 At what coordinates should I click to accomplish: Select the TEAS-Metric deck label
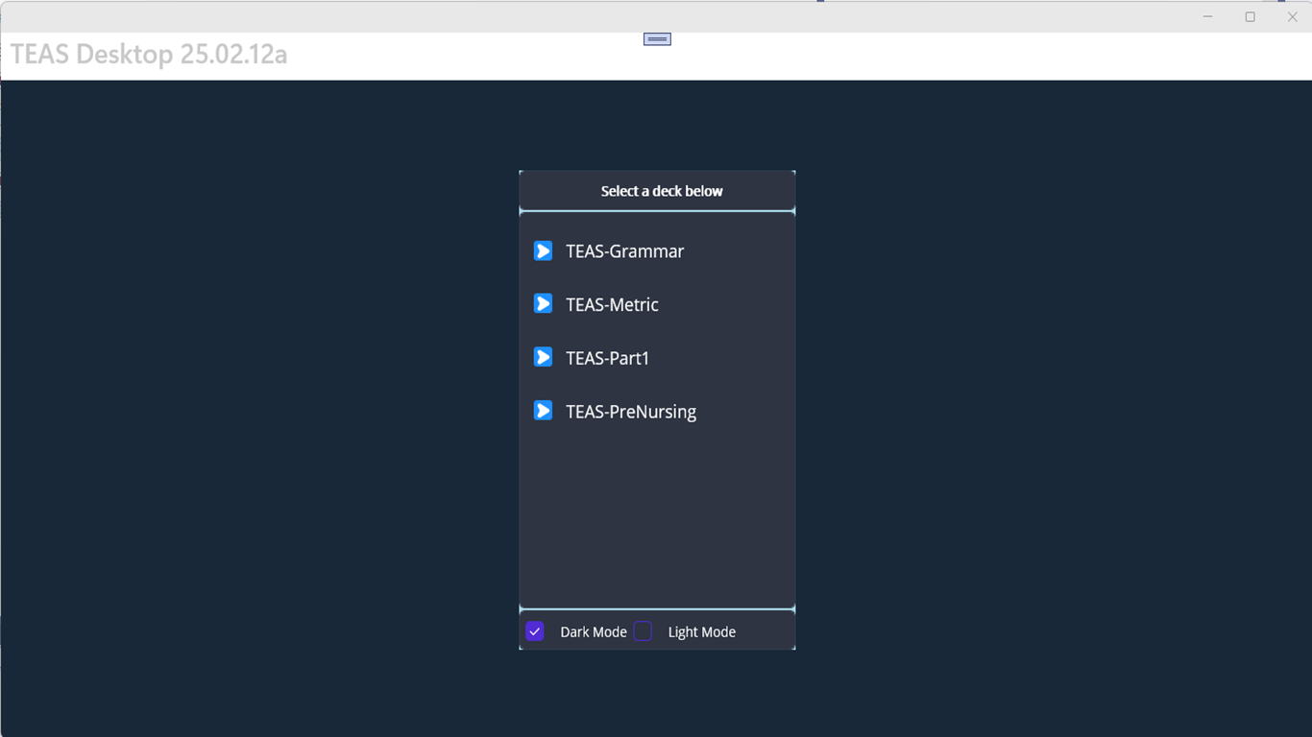point(612,305)
